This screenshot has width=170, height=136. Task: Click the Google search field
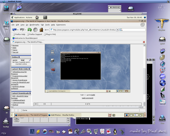point(132,30)
